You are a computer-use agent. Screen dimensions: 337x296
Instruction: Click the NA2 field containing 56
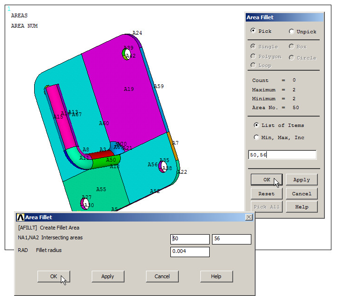tap(232, 239)
